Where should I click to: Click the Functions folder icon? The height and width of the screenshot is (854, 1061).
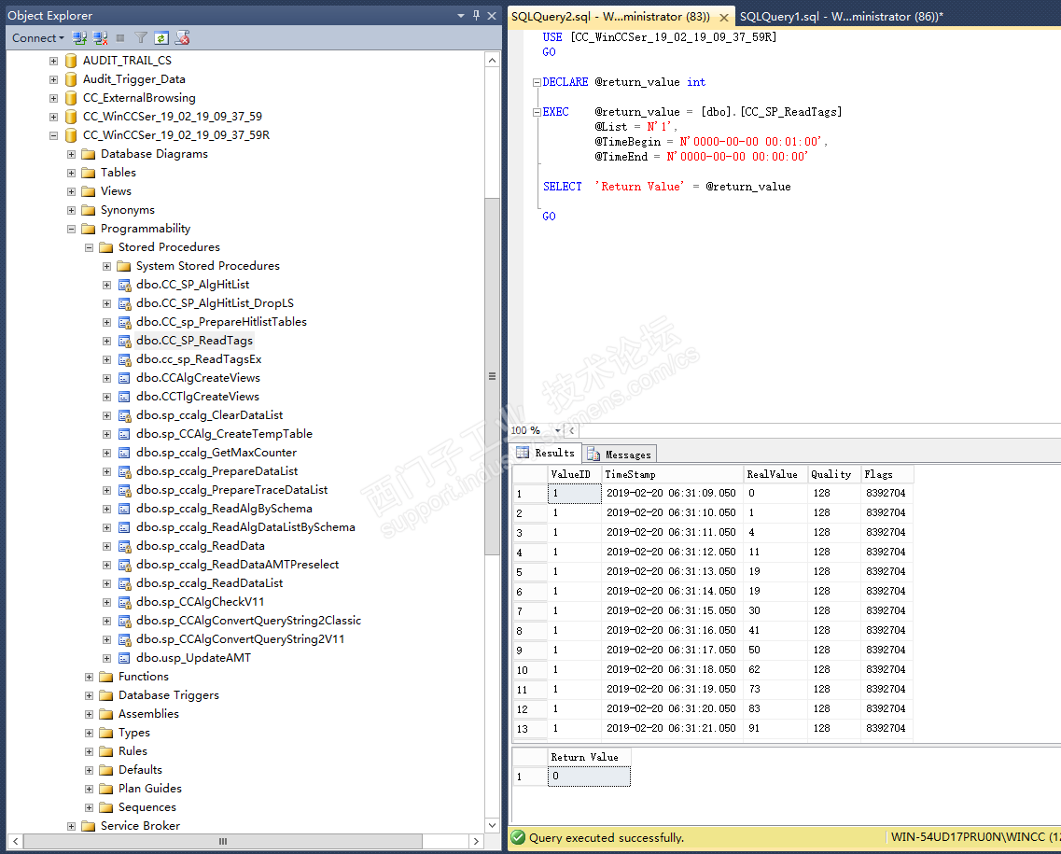[x=105, y=677]
